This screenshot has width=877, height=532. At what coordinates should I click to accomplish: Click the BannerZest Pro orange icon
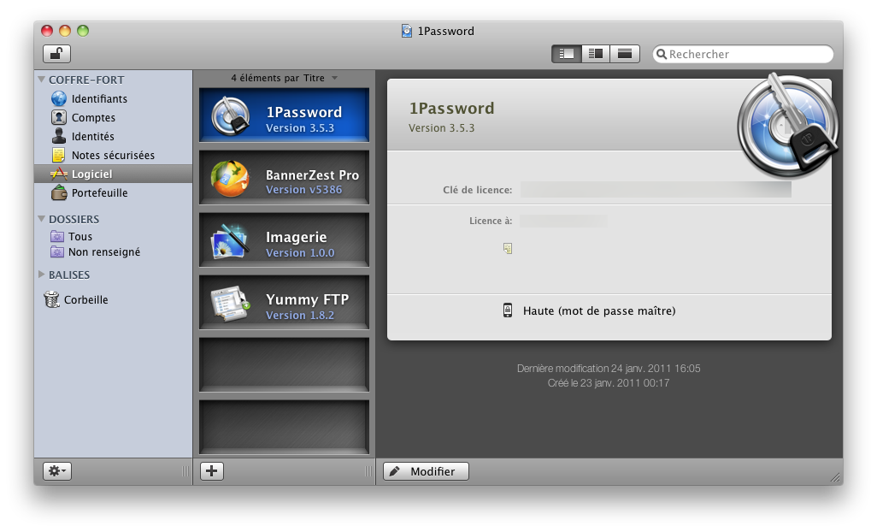(230, 179)
